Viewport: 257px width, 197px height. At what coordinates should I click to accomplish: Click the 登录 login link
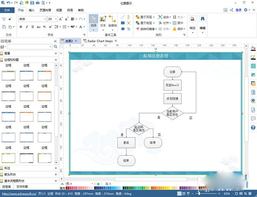tap(238, 9)
